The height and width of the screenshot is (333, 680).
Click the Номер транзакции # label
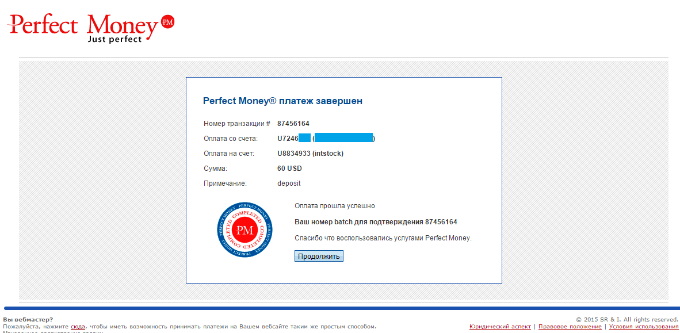coord(237,124)
